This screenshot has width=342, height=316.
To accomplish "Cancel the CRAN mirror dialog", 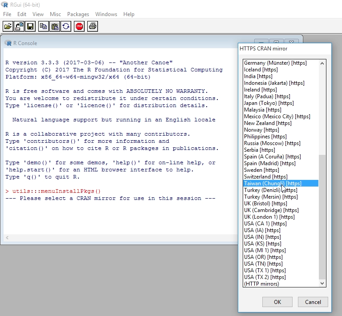I will pos(313,302).
